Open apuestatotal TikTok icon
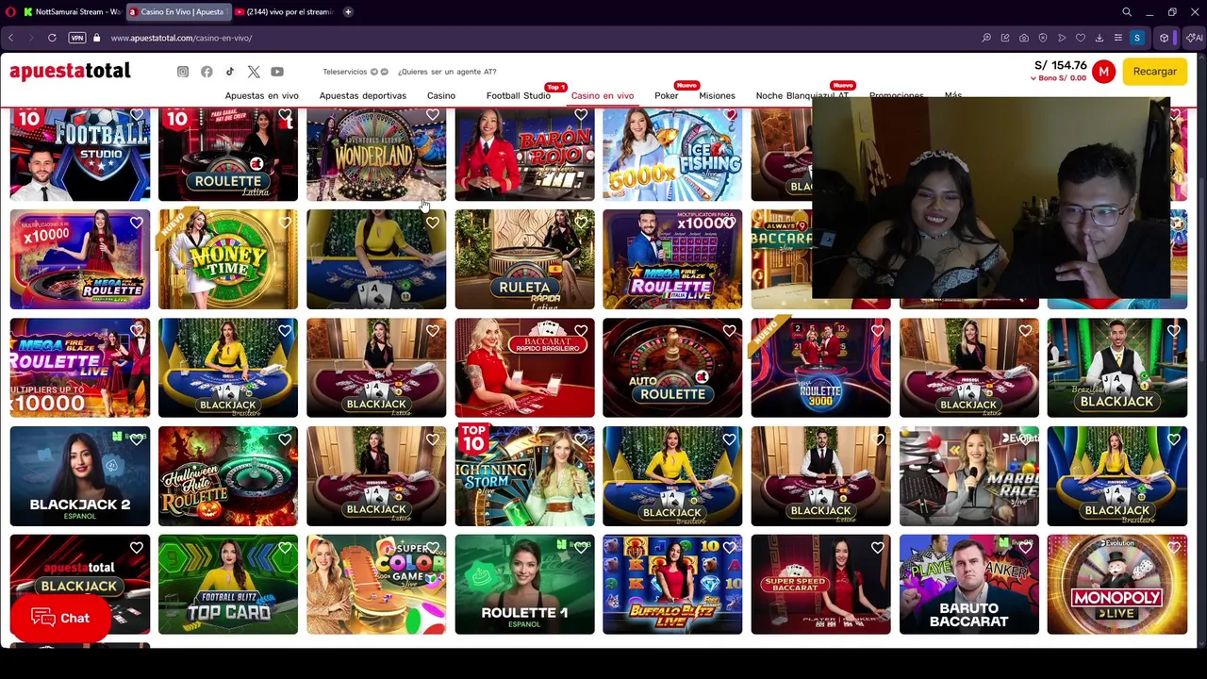This screenshot has height=679, width=1207. pyautogui.click(x=230, y=72)
